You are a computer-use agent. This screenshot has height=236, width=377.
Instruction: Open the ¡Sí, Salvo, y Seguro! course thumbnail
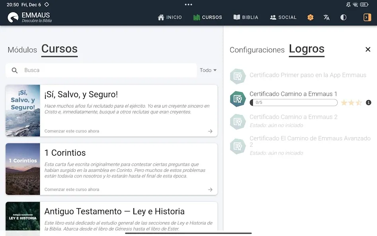(23, 110)
